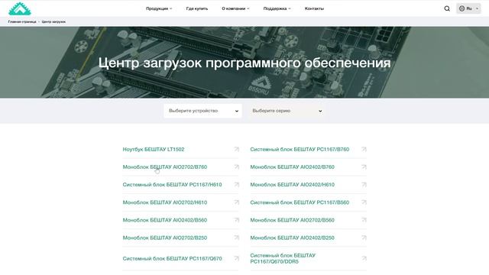Open the Ru language selector
The height and width of the screenshot is (275, 489).
point(468,8)
